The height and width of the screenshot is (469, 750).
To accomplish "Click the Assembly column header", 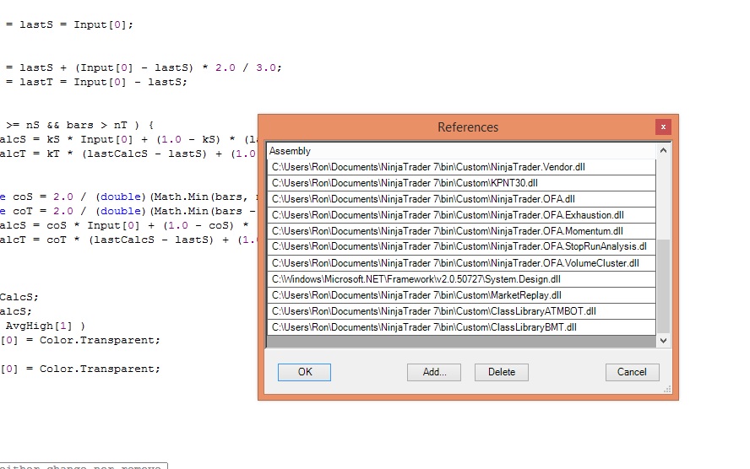I will [x=461, y=151].
